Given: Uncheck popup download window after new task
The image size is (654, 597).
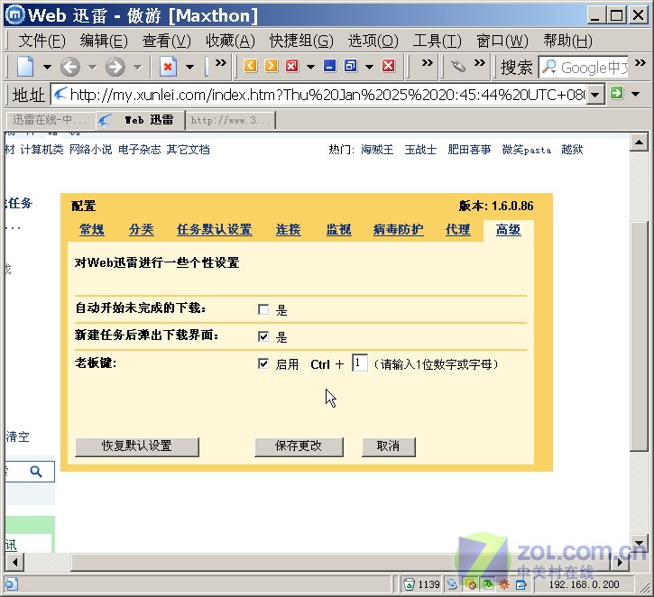Looking at the screenshot, I should coord(263,336).
